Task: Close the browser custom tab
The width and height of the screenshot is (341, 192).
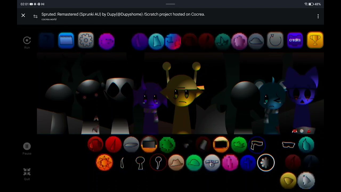Action: point(23,15)
